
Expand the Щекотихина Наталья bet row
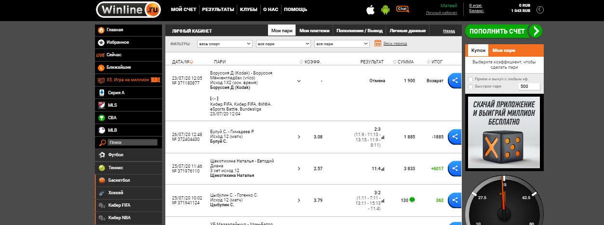[298, 169]
